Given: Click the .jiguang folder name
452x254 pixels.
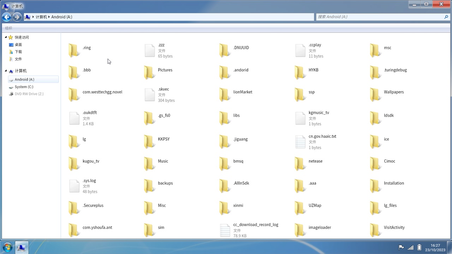Looking at the screenshot, I should point(240,139).
